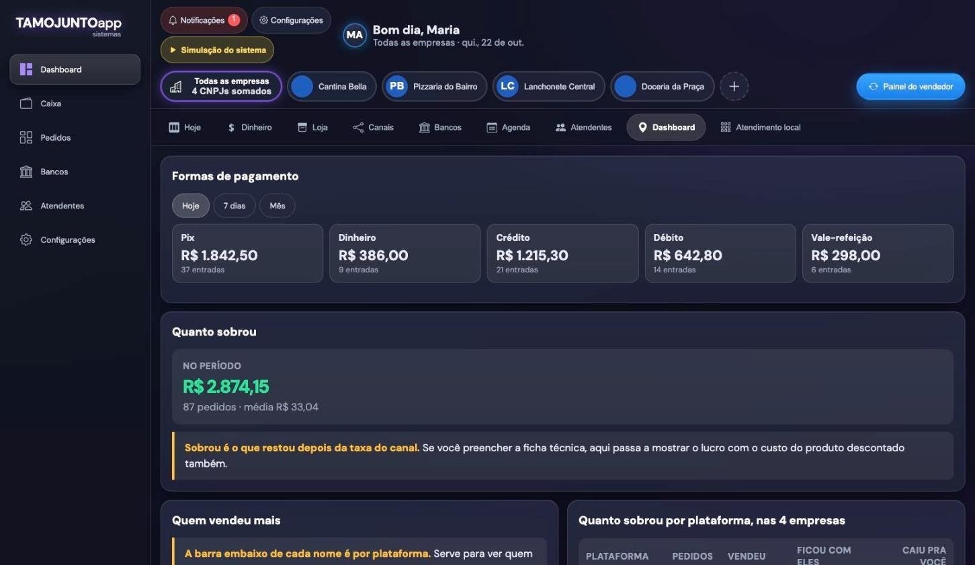The width and height of the screenshot is (975, 565).
Task: Open Notificações bell button
Action: pos(204,20)
